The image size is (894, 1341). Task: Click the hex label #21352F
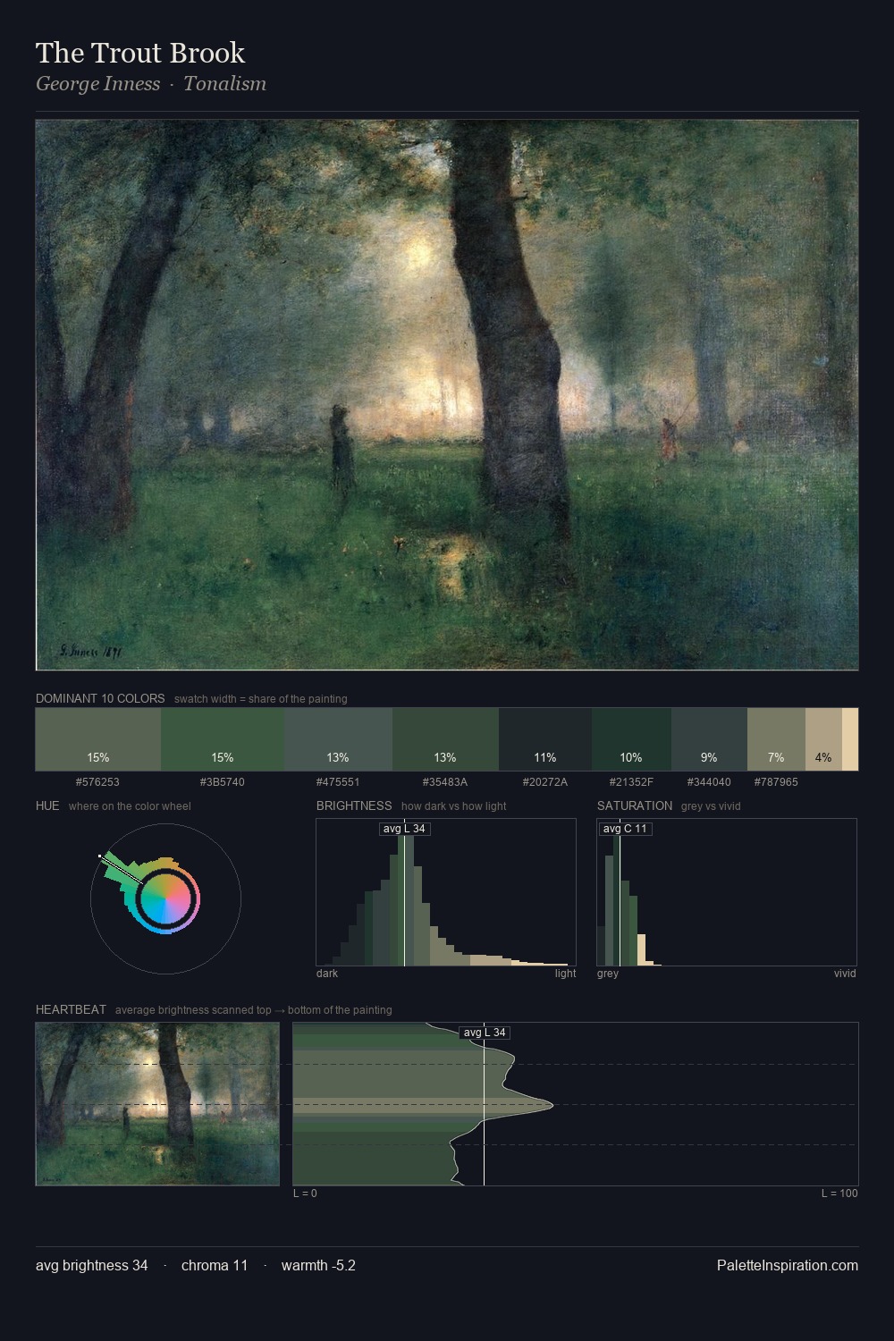(631, 782)
